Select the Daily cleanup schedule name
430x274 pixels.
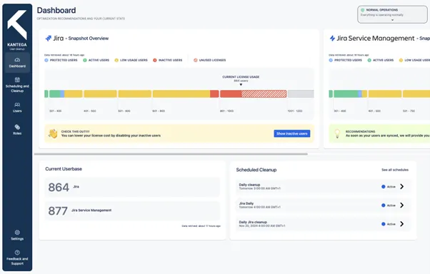[x=249, y=185]
